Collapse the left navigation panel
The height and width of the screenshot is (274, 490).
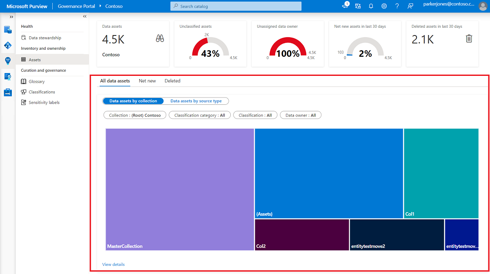(85, 17)
